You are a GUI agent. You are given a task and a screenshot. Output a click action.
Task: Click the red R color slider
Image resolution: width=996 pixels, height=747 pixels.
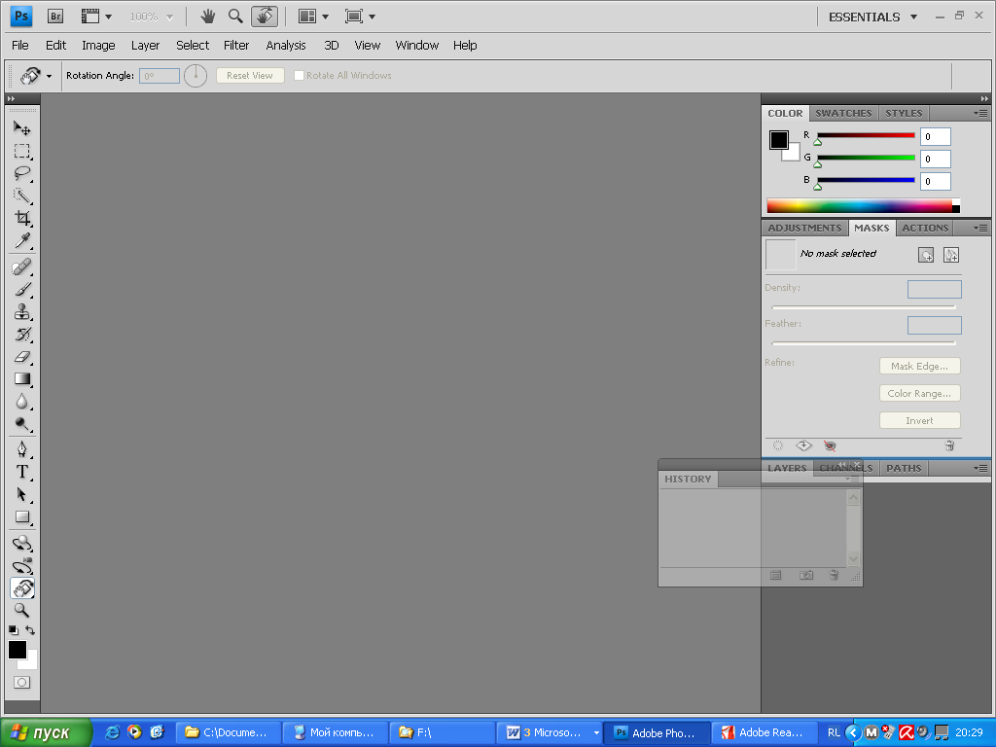(x=866, y=135)
